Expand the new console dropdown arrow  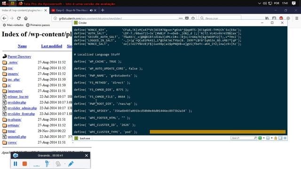pos(264,138)
